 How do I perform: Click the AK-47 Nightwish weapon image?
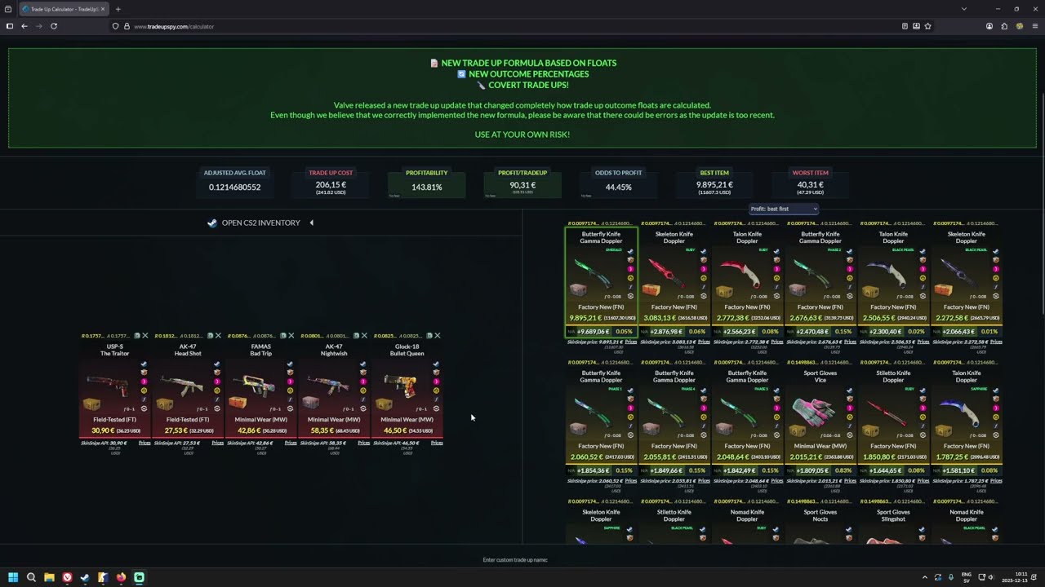click(327, 385)
